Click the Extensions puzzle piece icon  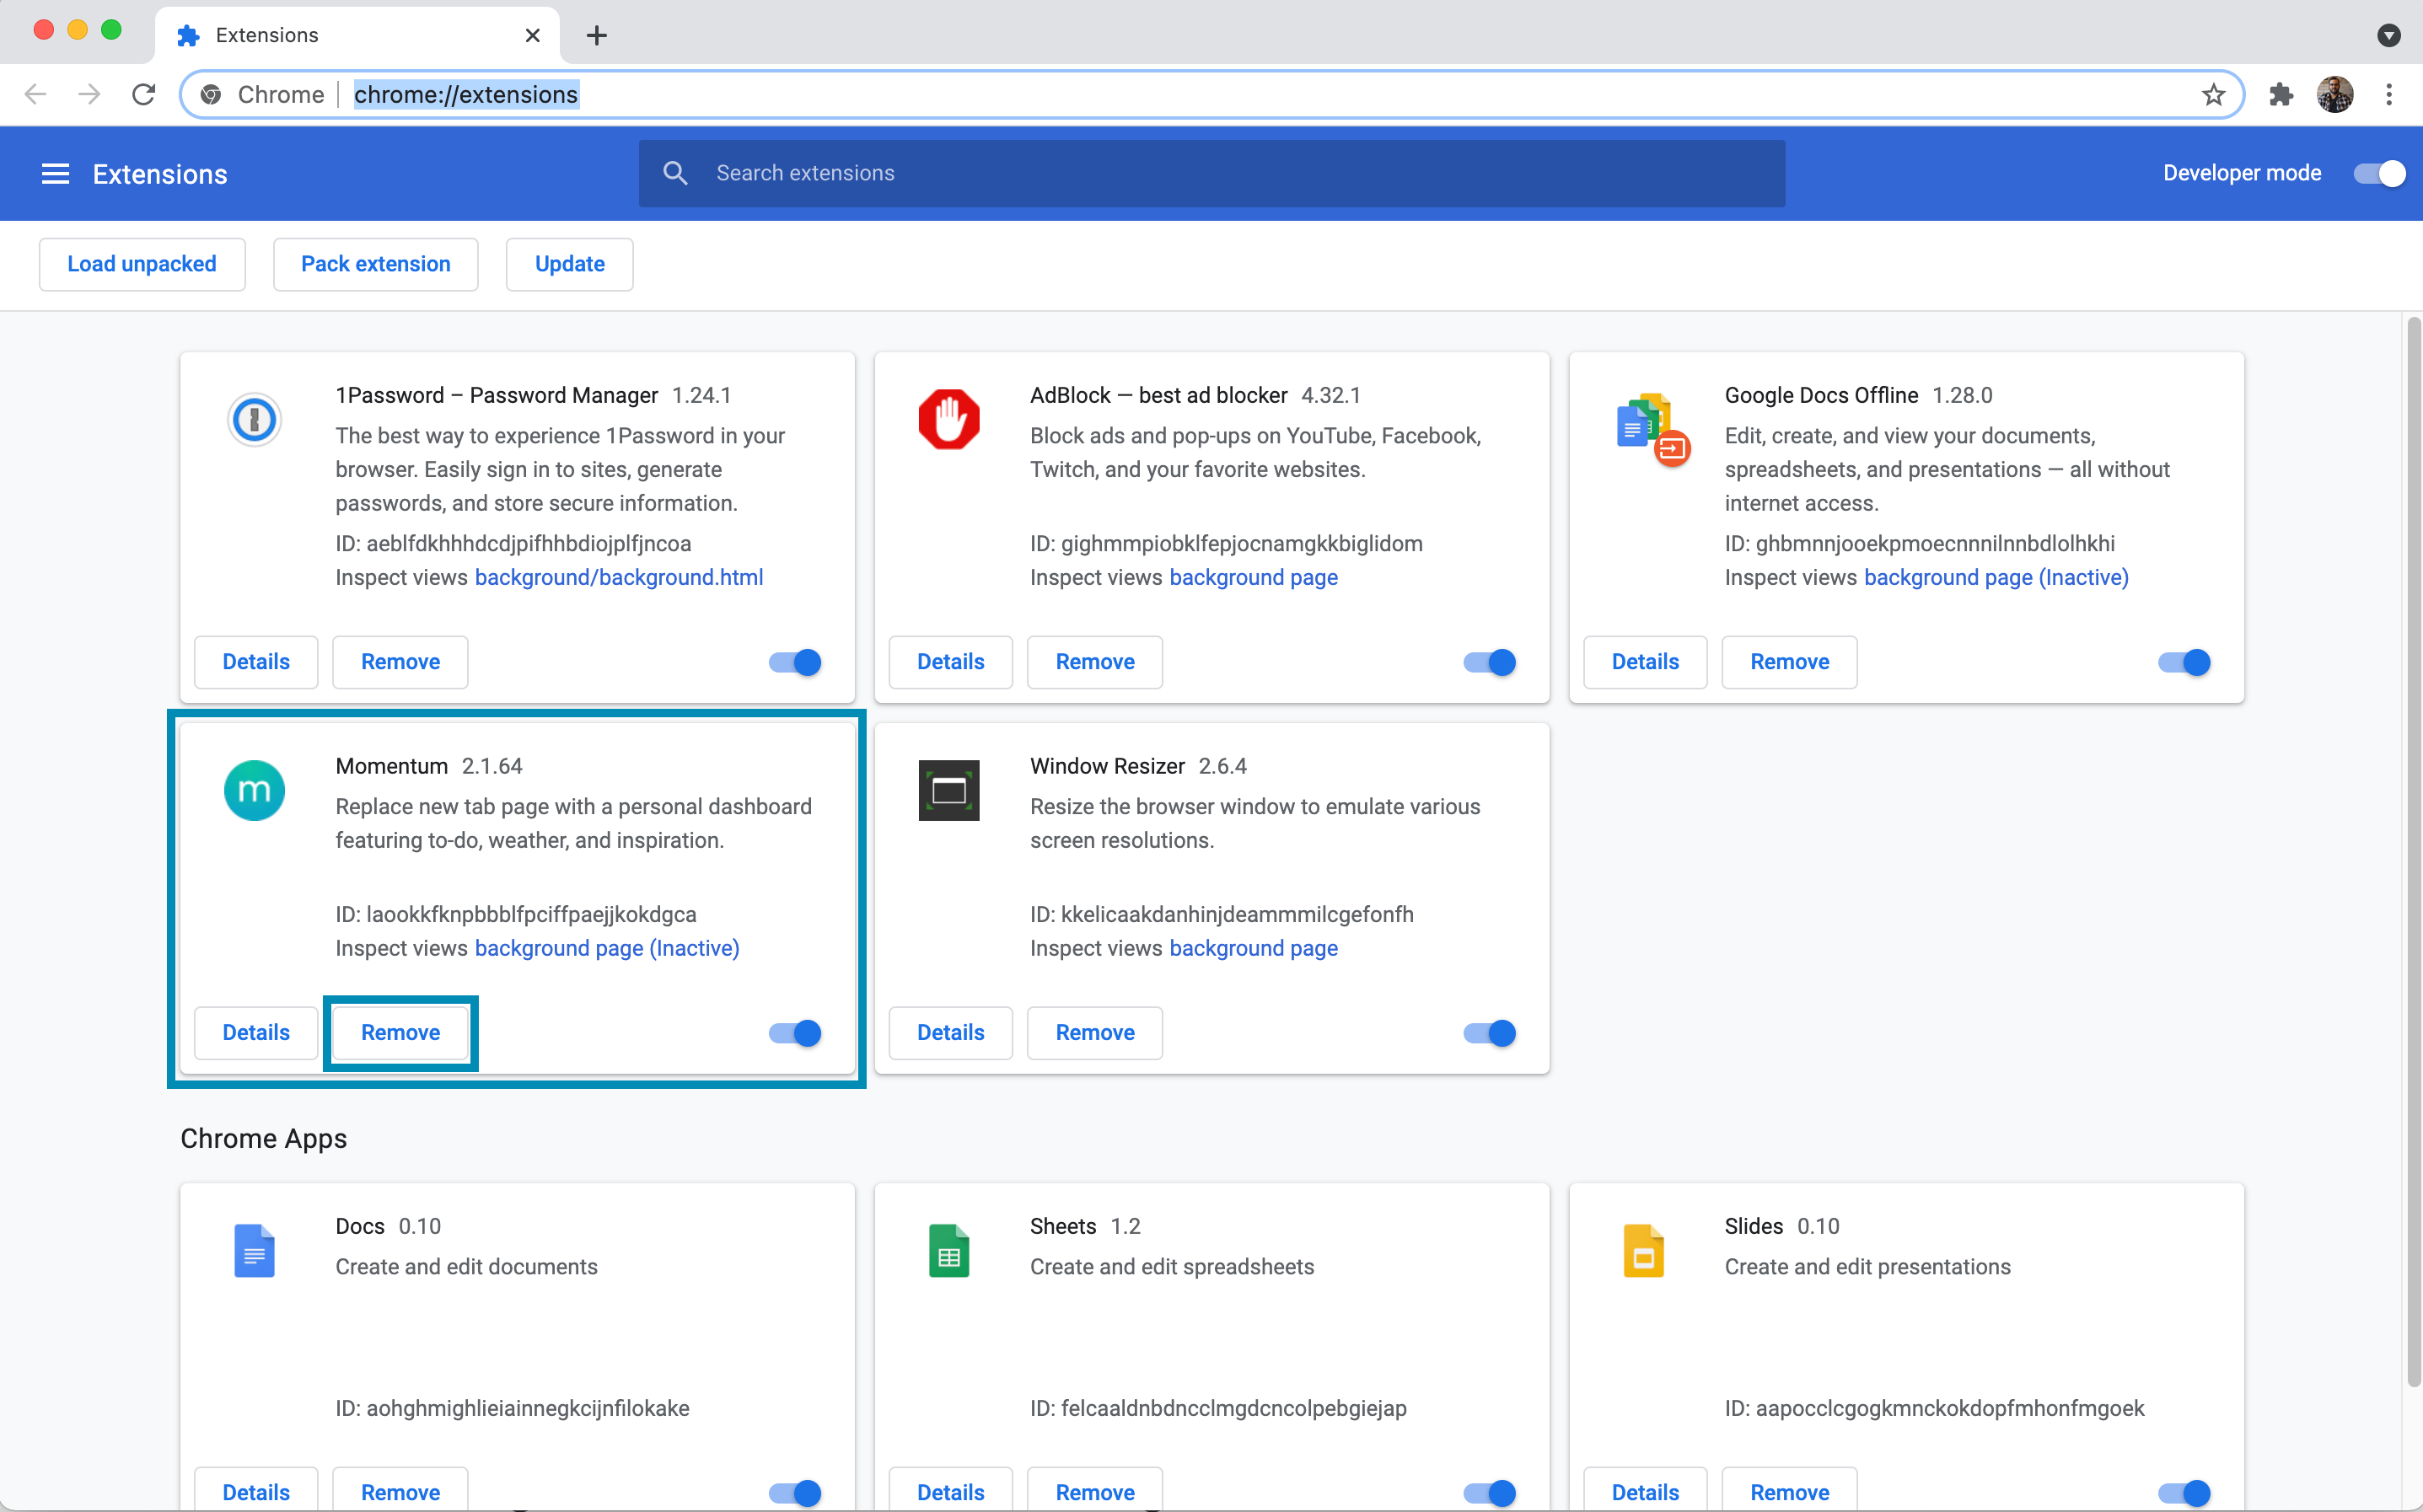pyautogui.click(x=2282, y=94)
